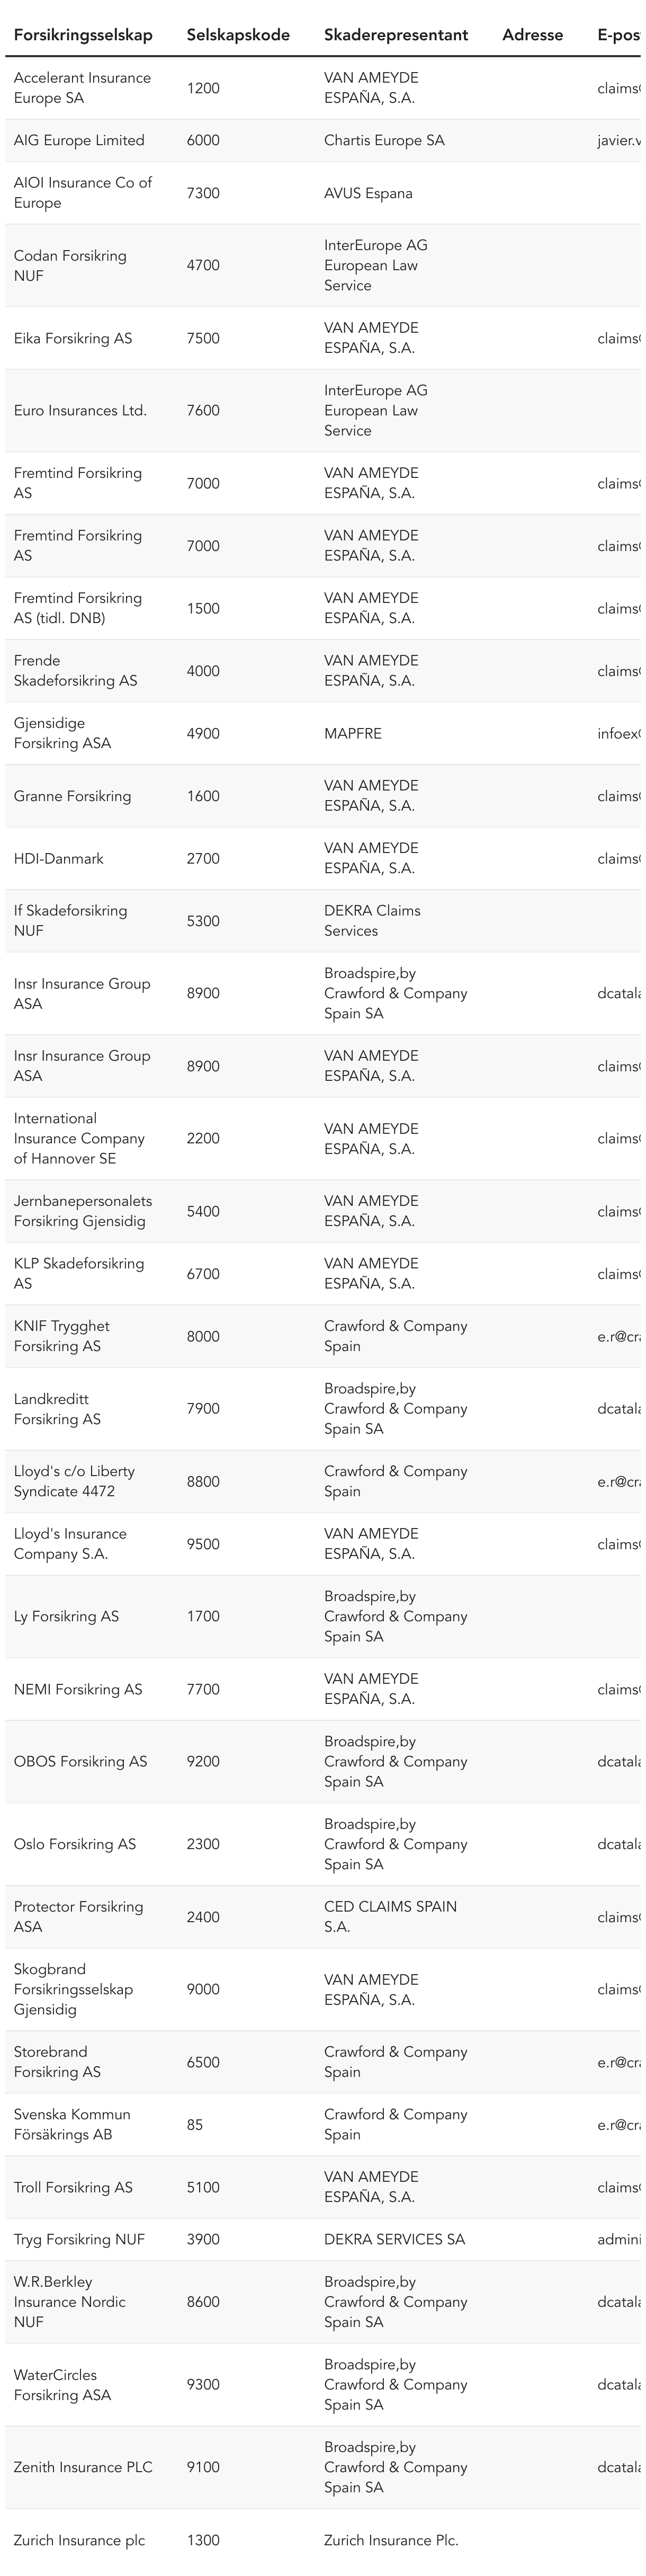Click the Forsikringsselskap column header
Image resolution: width=646 pixels, height=2576 pixels.
point(83,35)
